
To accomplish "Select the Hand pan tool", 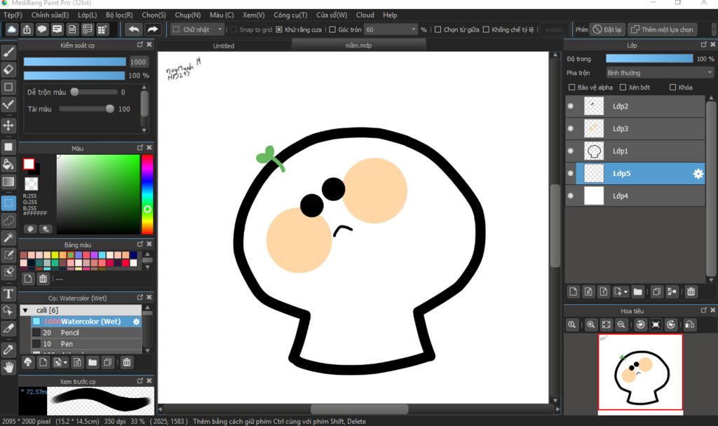I will [8, 367].
